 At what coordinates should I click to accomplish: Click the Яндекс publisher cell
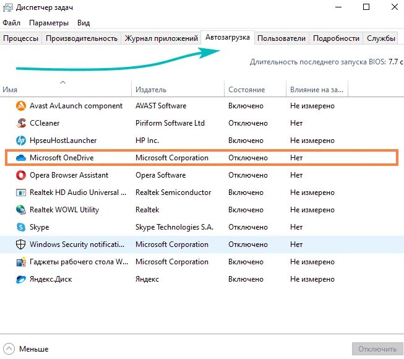click(x=147, y=279)
